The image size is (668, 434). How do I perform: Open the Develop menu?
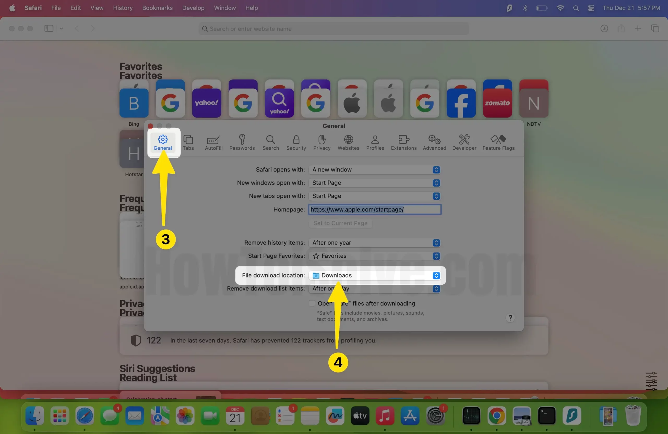click(x=193, y=8)
